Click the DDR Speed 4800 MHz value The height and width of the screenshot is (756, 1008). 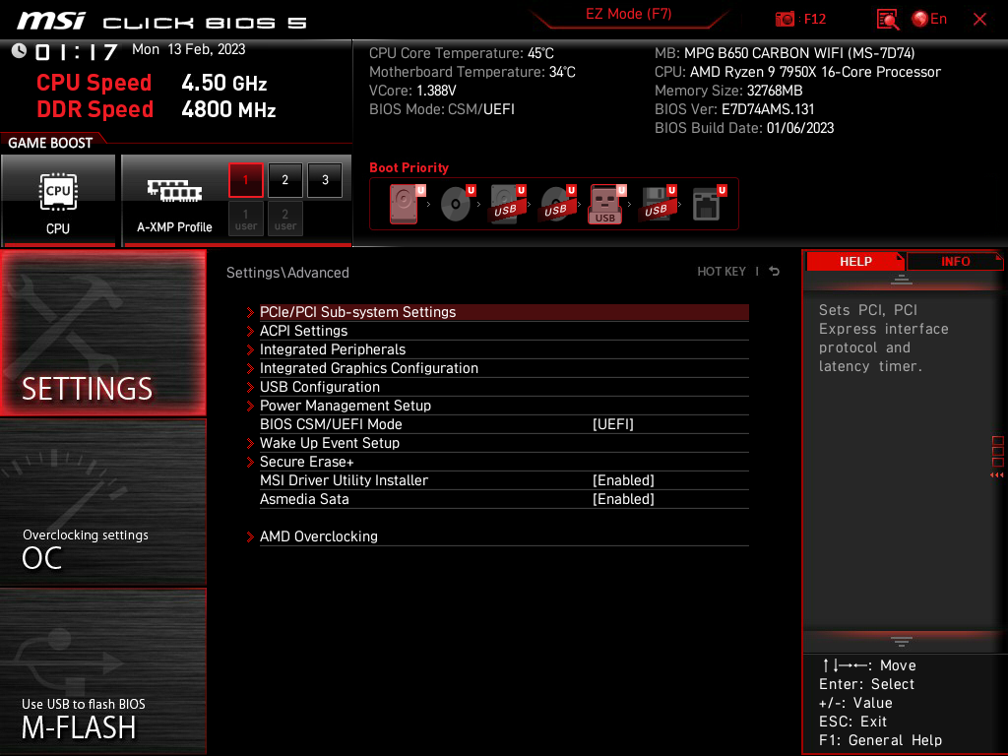point(228,109)
